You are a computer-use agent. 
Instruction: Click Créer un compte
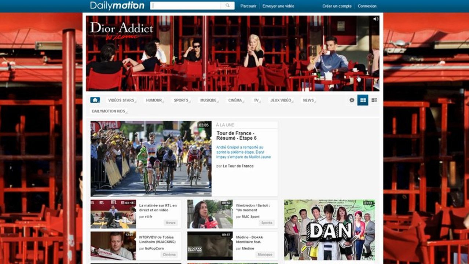pos(337,6)
